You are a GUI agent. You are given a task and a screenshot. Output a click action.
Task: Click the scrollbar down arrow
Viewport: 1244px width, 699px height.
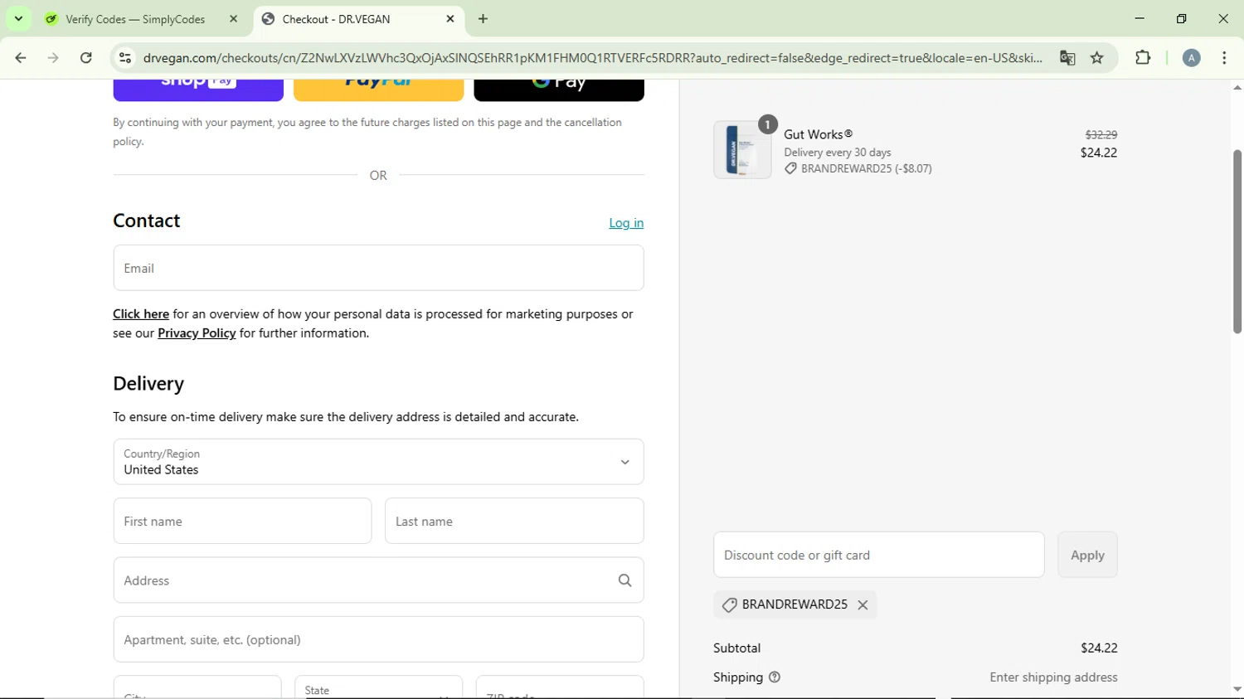pos(1237,689)
